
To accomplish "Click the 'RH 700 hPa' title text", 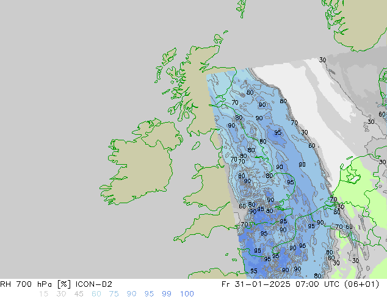I will [x=26, y=284].
